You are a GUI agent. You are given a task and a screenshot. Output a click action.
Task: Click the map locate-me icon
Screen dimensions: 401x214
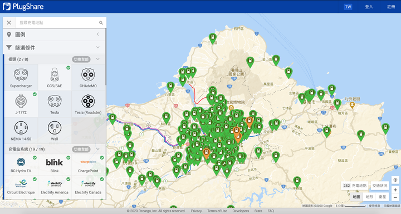pos(395,180)
